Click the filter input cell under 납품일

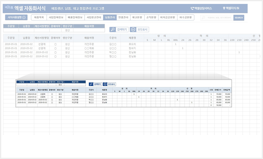[26, 30]
